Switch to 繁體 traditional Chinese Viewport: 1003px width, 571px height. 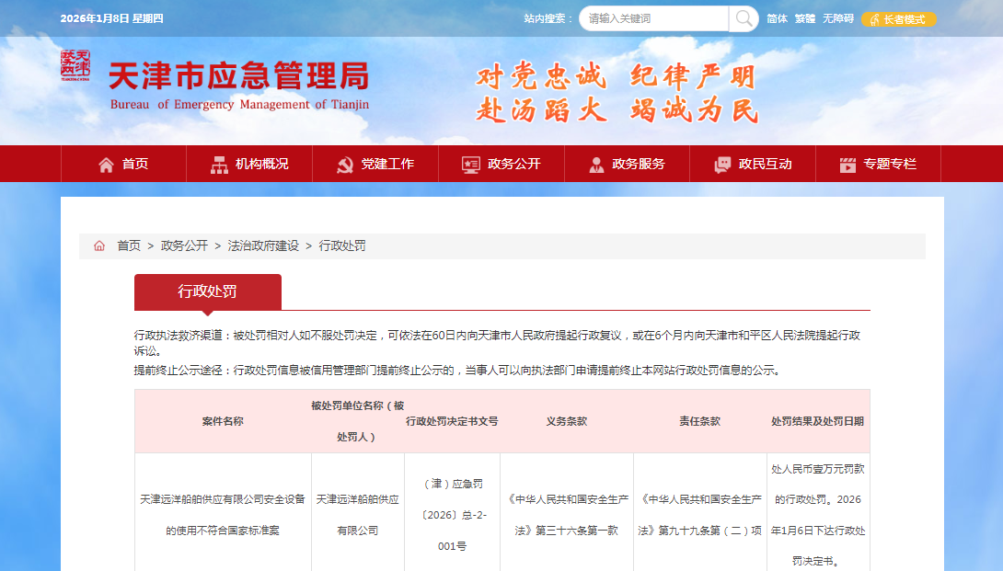[x=805, y=19]
